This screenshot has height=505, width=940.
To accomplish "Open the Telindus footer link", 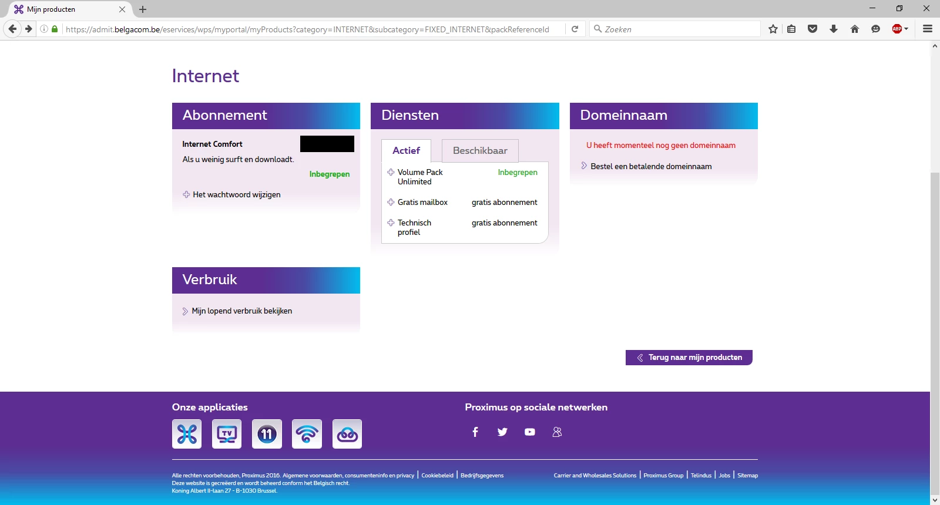I will 701,476.
